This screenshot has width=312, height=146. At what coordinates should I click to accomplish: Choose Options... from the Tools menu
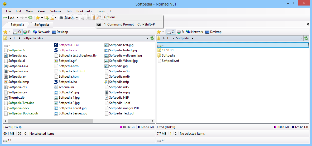point(129,17)
